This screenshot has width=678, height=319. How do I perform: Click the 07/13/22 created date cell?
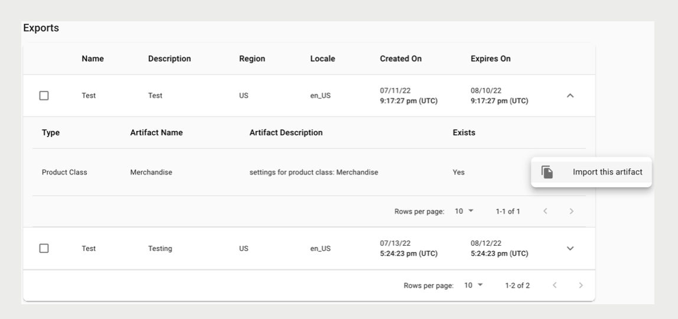point(395,243)
